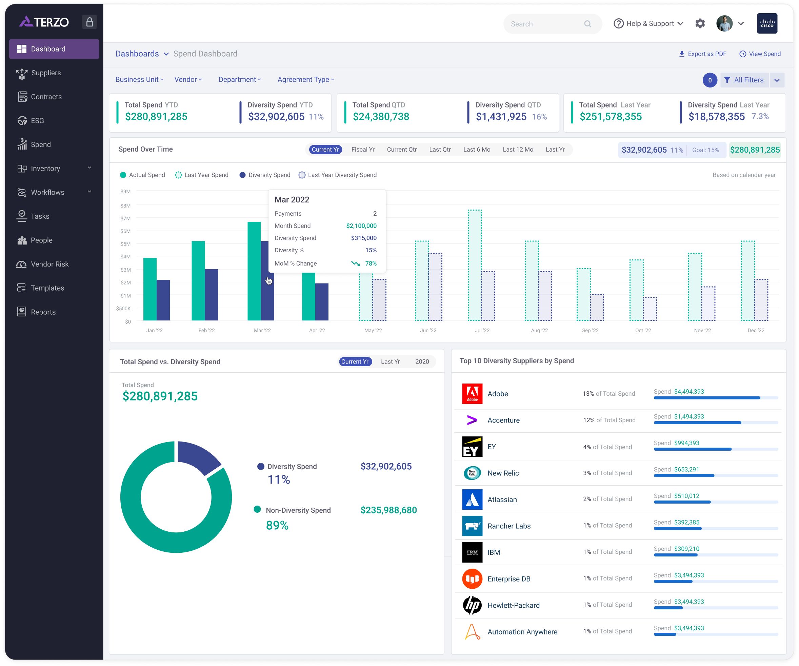Image resolution: width=799 pixels, height=666 pixels.
Task: Open the Agreement Type filter dropdown
Action: pos(305,80)
